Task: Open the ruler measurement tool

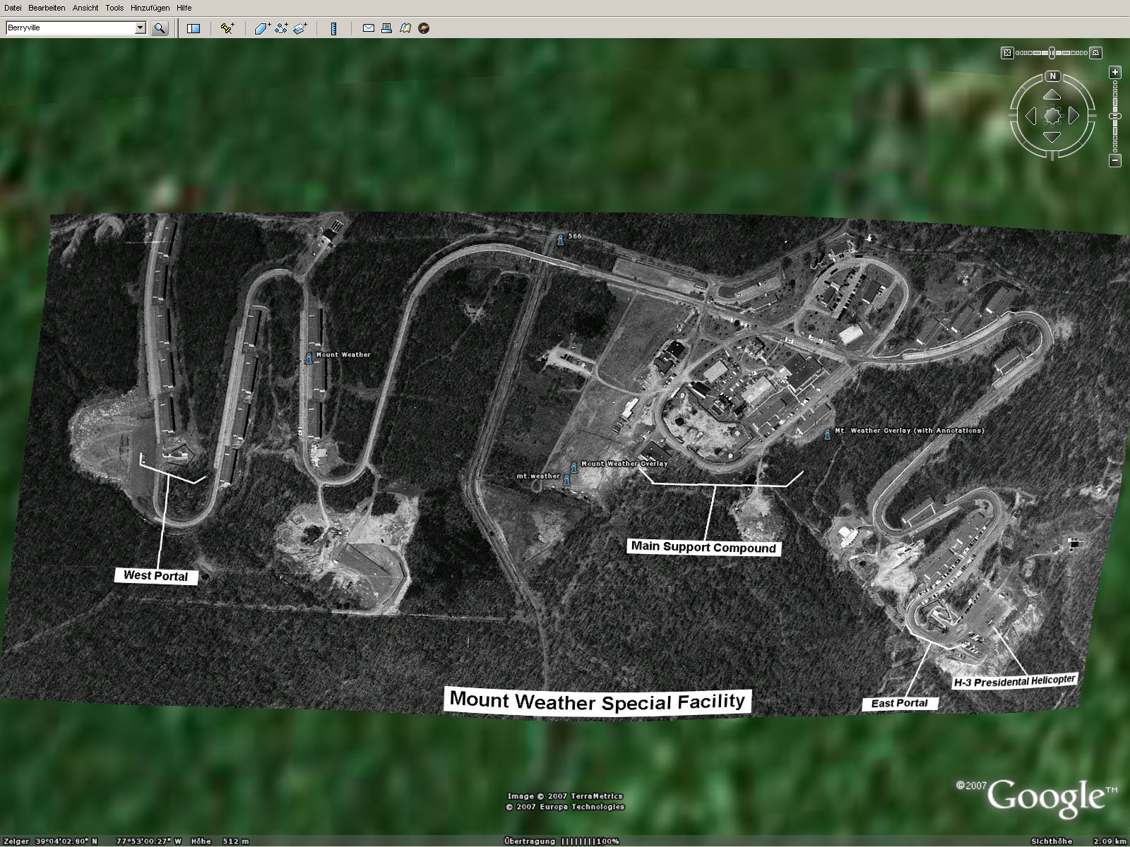Action: (x=334, y=28)
